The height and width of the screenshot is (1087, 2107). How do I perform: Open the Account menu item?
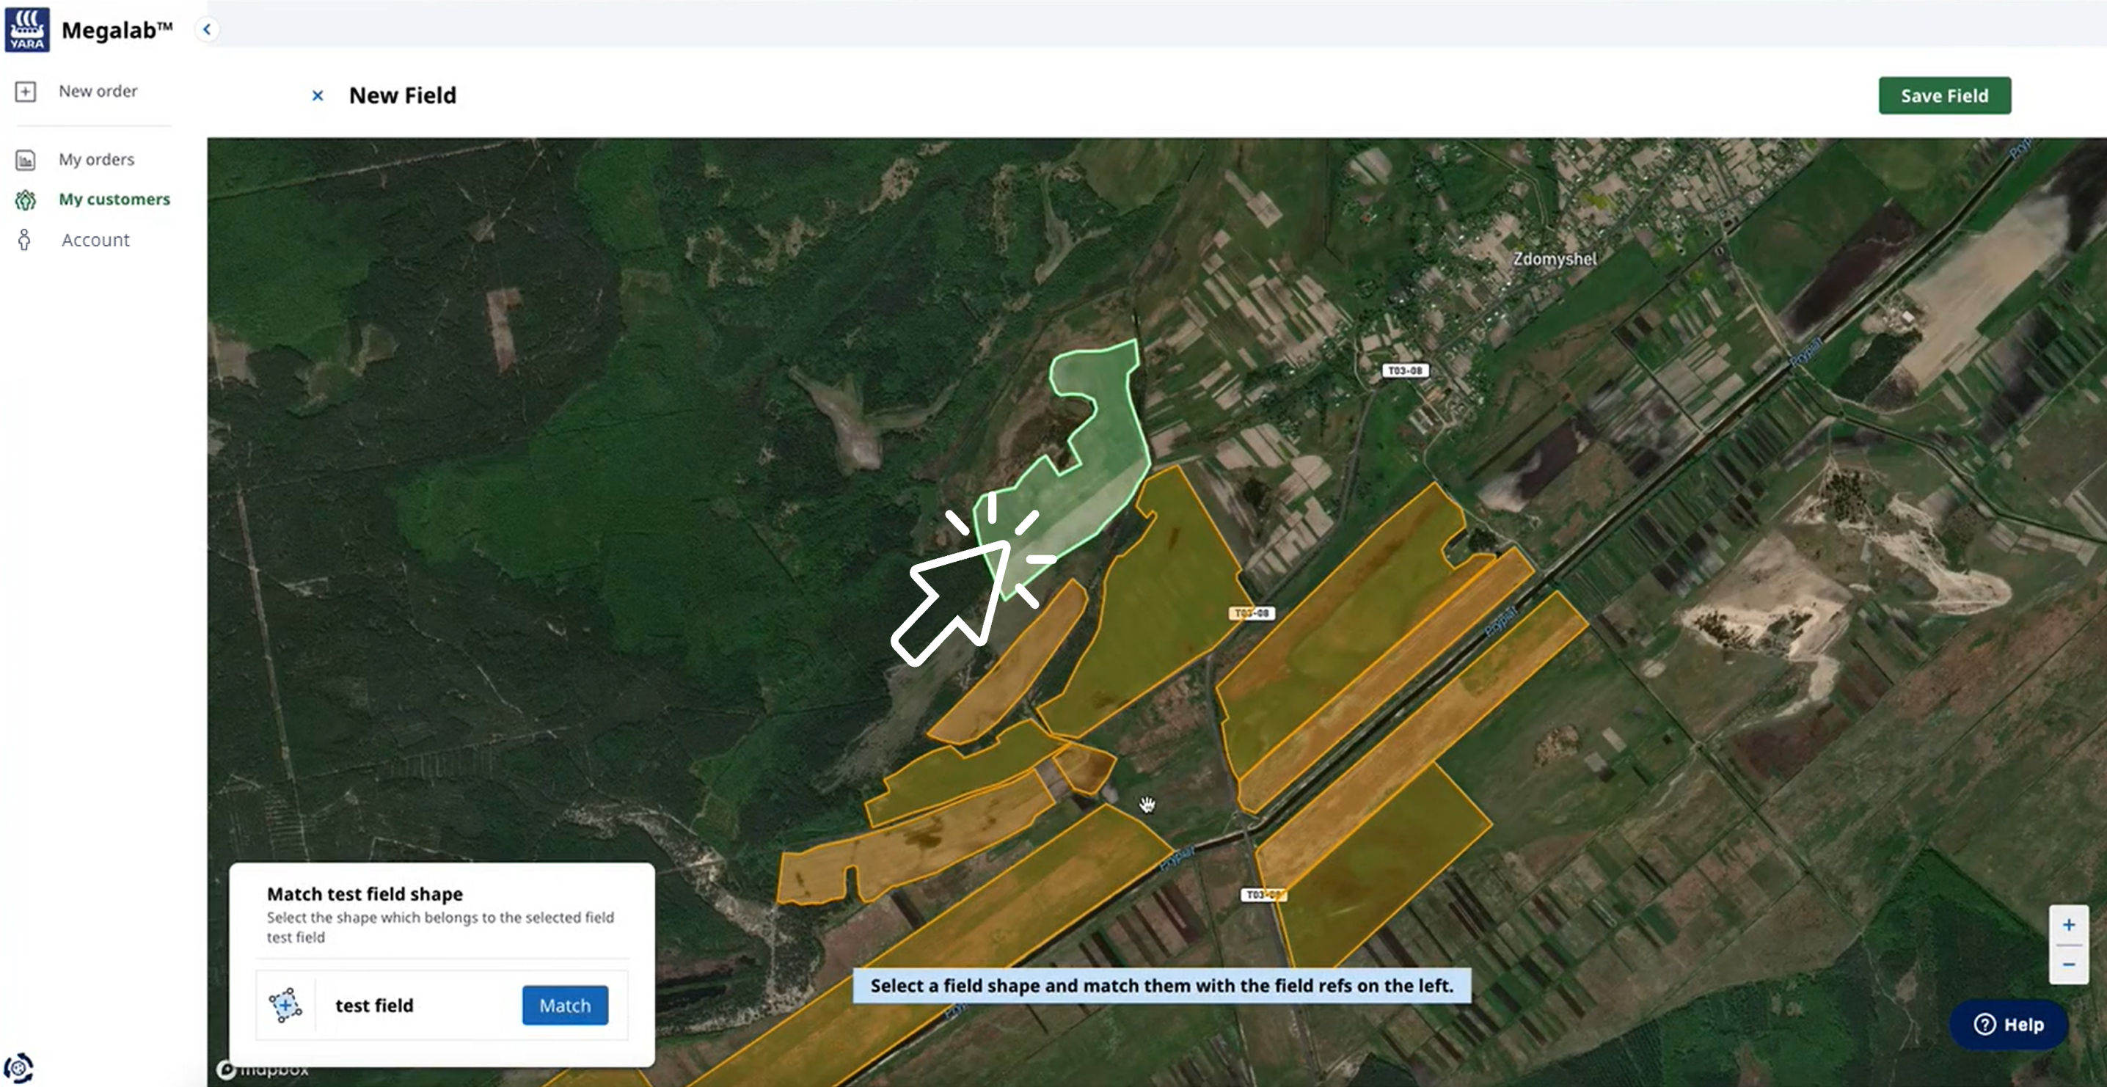click(95, 240)
